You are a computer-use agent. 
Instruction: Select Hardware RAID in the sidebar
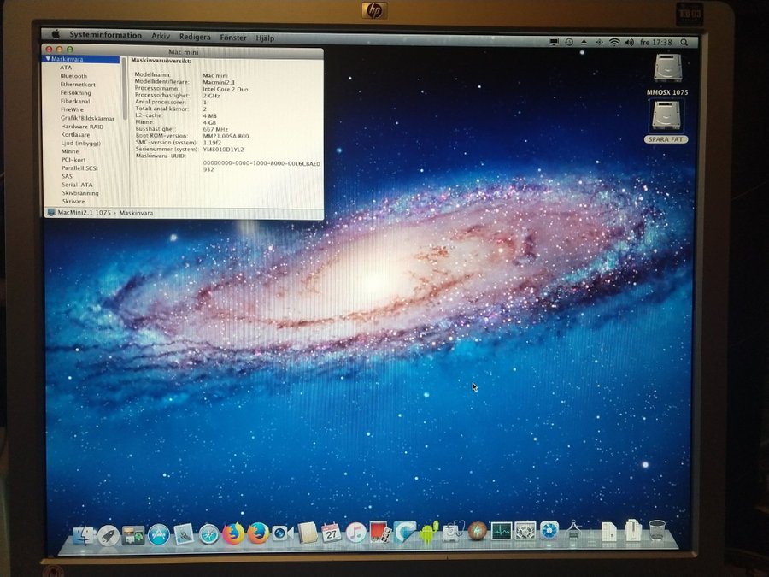point(82,127)
